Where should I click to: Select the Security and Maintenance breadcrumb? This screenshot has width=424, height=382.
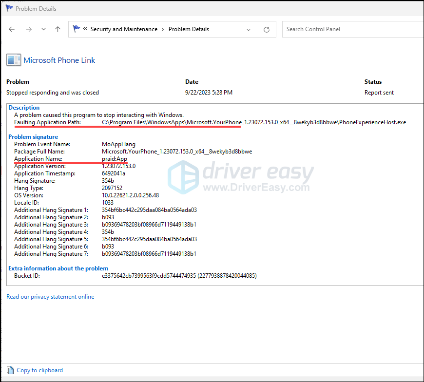pos(124,29)
